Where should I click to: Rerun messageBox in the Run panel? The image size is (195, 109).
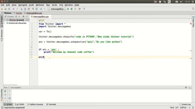pyautogui.click(x=5, y=91)
